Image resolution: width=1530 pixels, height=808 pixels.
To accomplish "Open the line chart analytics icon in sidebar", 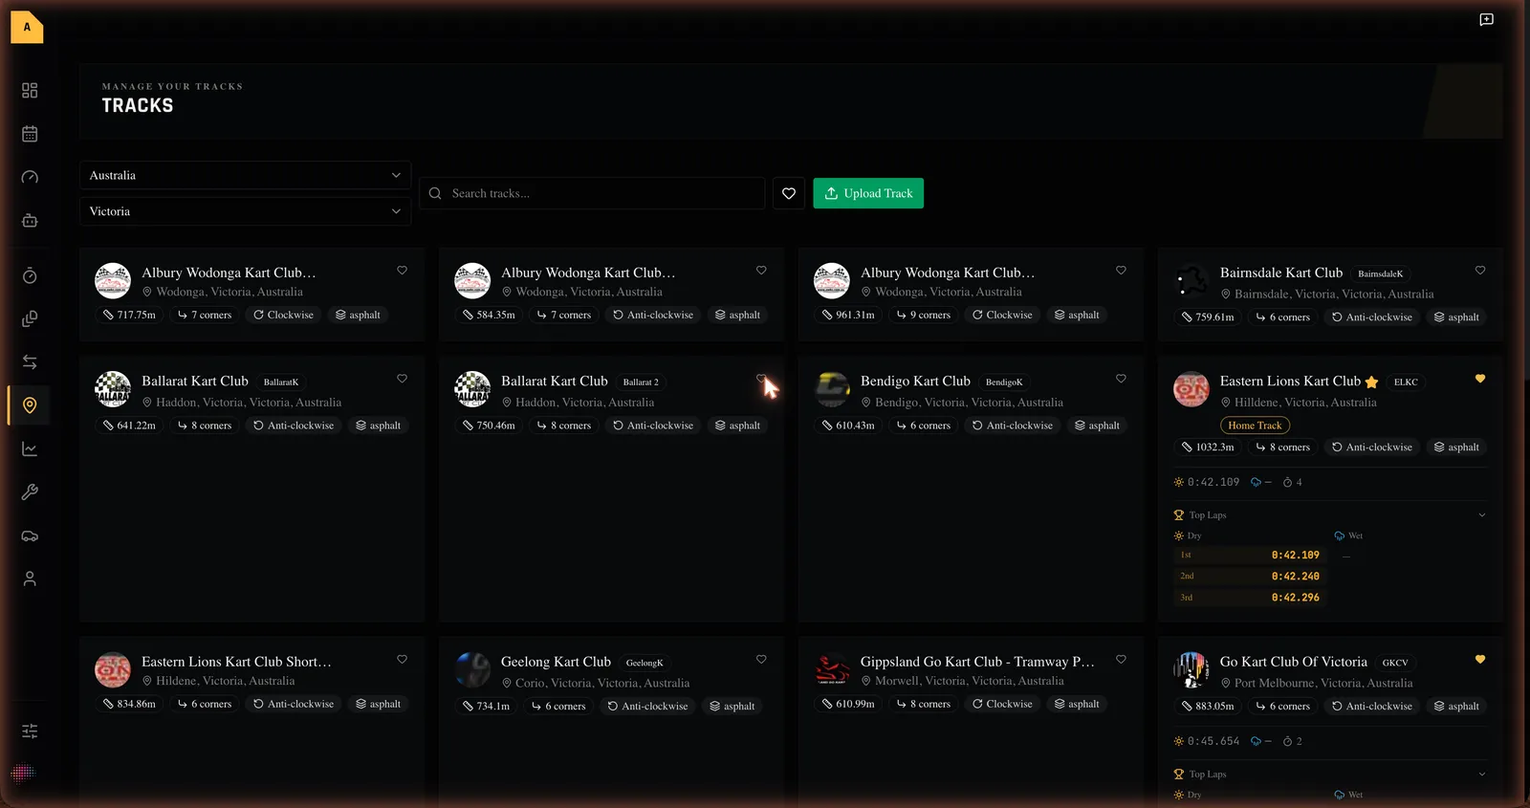I will coord(30,448).
